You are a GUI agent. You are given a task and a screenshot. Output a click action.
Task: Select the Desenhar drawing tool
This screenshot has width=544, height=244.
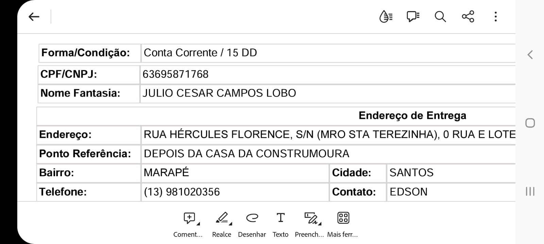tap(252, 218)
